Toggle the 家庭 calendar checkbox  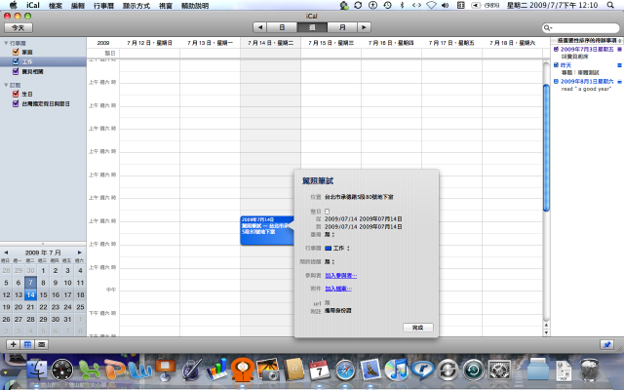coord(16,52)
